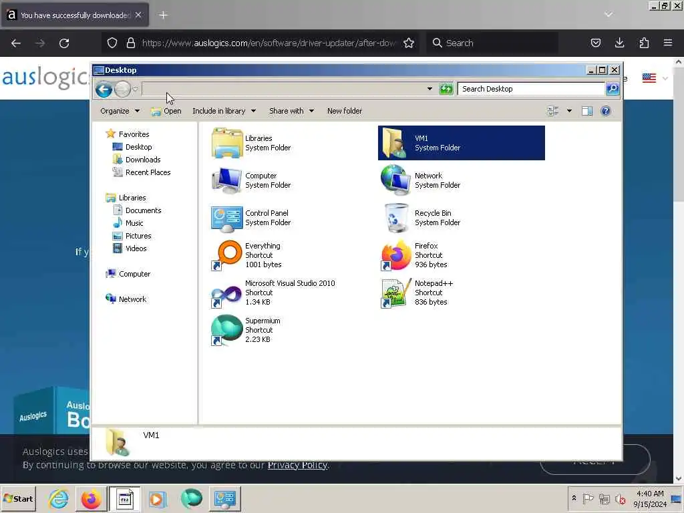
Task: Select the Supermium shortcut icon in file list
Action: click(x=227, y=330)
